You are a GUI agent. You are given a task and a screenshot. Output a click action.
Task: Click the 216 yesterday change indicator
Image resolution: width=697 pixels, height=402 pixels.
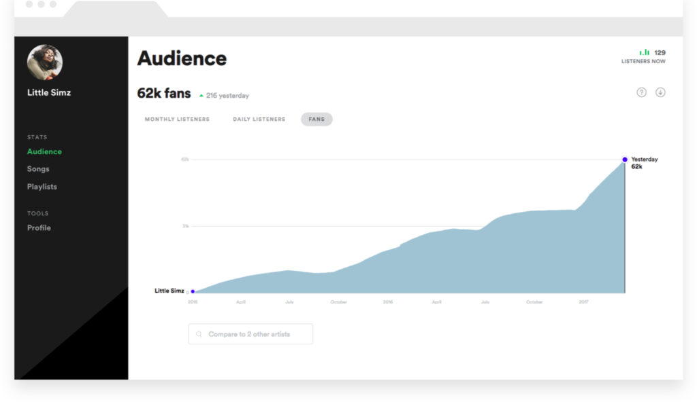click(x=224, y=96)
